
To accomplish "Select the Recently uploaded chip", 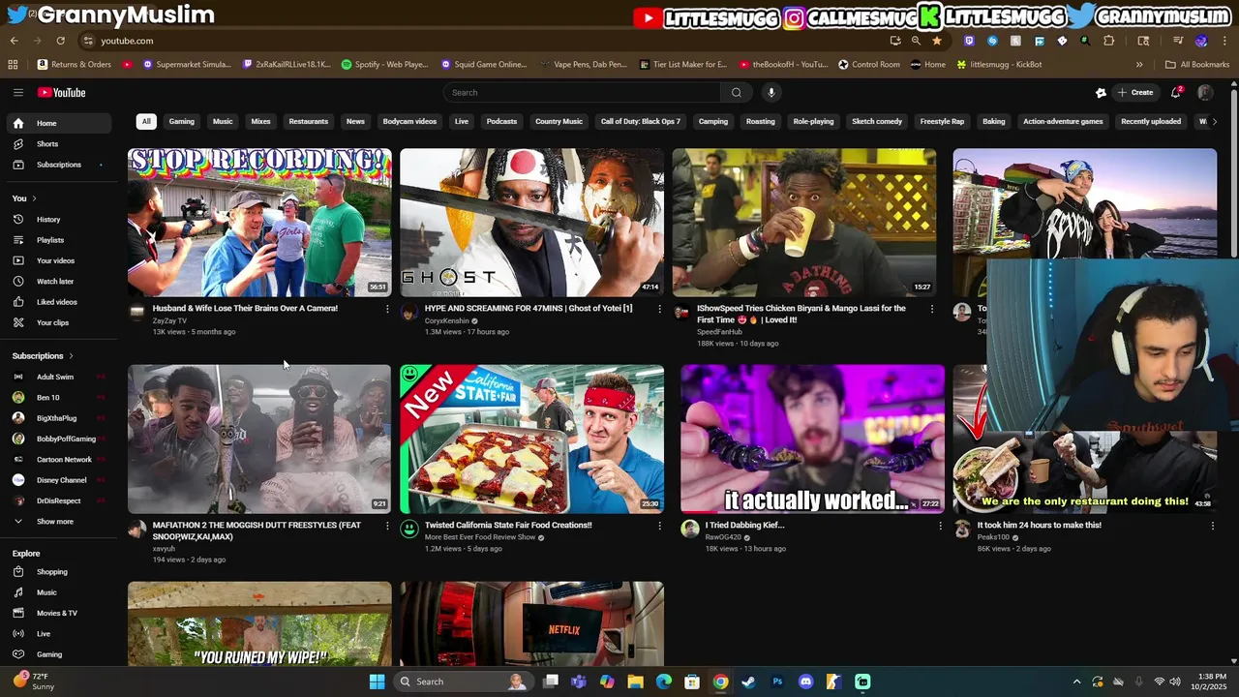I will coord(1151,122).
